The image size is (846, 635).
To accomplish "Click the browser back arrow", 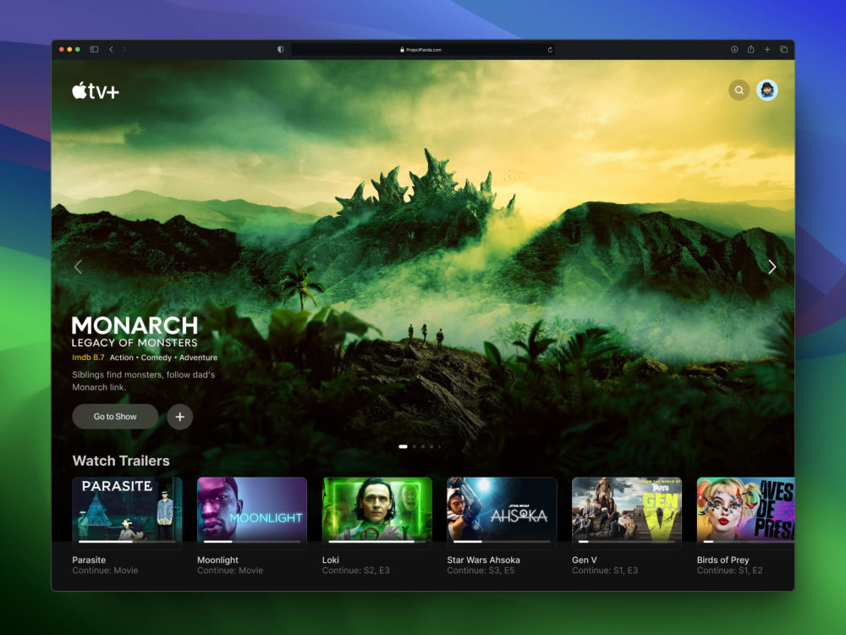I will tap(111, 49).
